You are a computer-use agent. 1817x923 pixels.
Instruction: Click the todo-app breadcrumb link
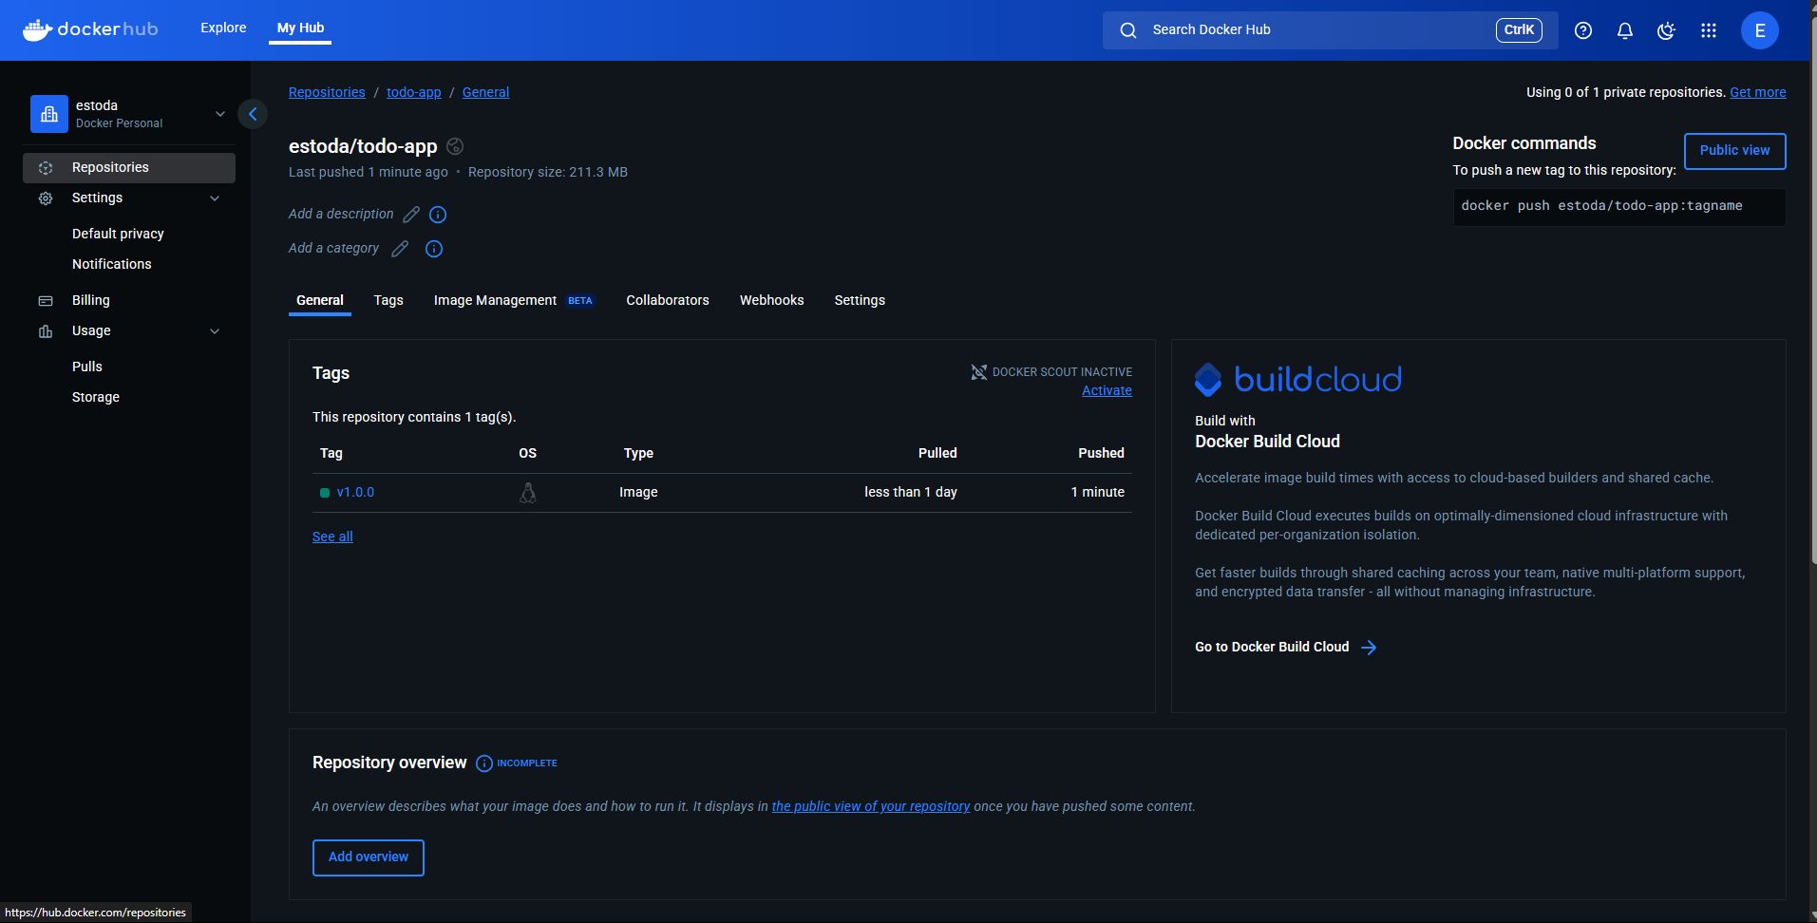click(x=413, y=92)
